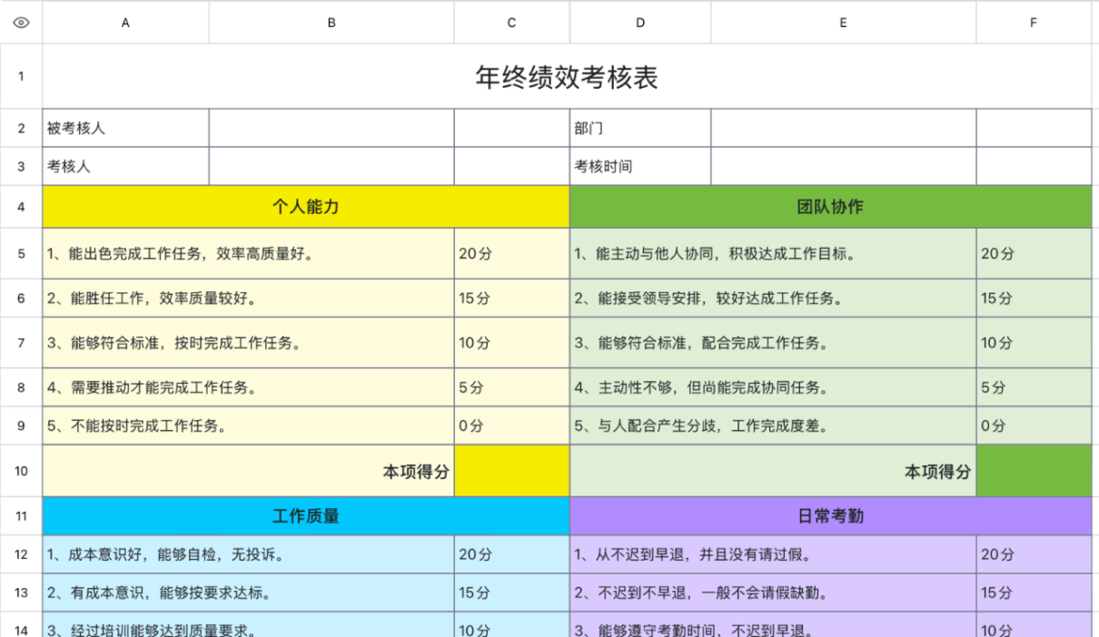Select the 考核人 label cell in row 3
The height and width of the screenshot is (637, 1099).
coord(125,166)
